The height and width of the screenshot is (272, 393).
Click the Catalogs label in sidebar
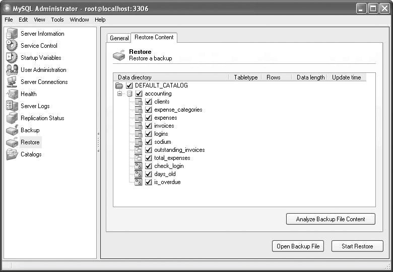click(31, 154)
